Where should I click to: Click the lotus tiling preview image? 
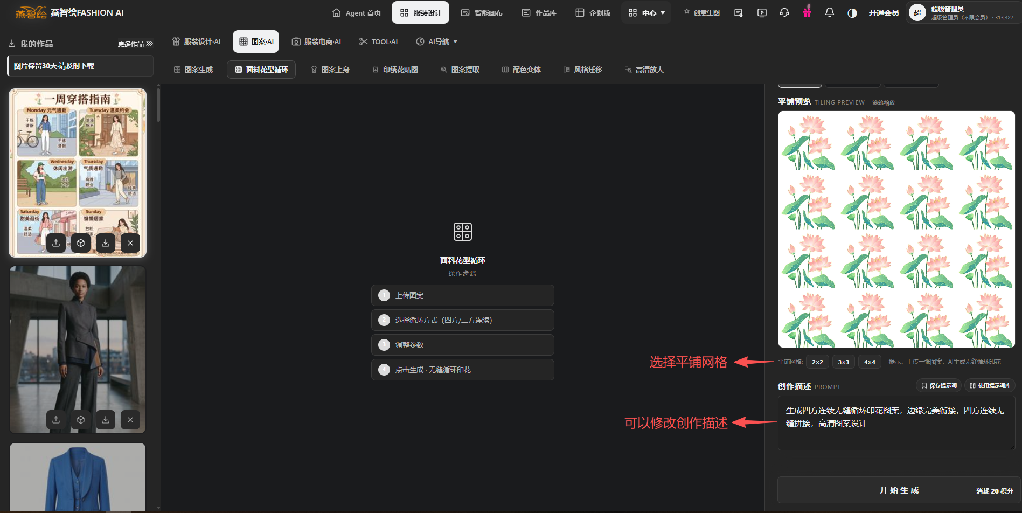(x=896, y=230)
